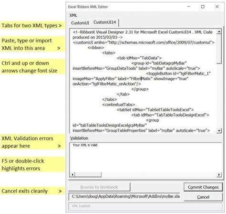Click the tabSet idMso="TabSetTableToolsExcel" line
The width and height of the screenshot is (226, 214).
pyautogui.click(x=155, y=110)
